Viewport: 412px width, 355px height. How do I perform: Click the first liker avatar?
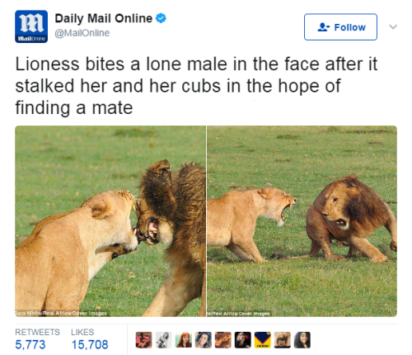(x=144, y=340)
